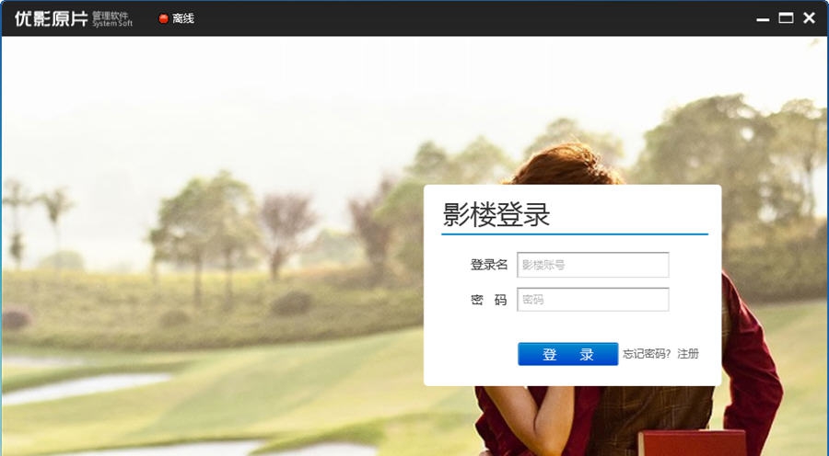
Task: Close the 优影原片 window
Action: click(x=809, y=18)
